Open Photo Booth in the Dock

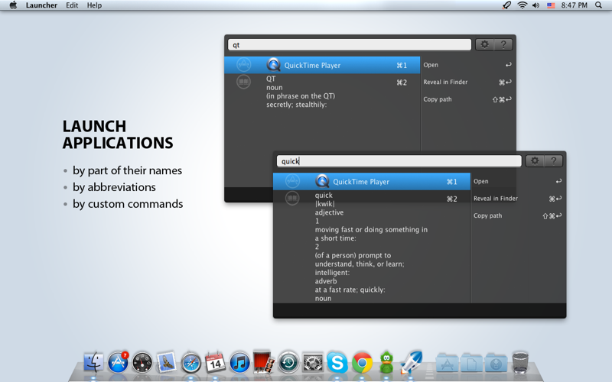(x=264, y=362)
